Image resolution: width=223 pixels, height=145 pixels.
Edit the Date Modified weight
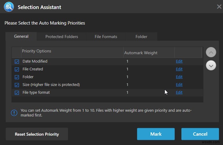pos(179,61)
